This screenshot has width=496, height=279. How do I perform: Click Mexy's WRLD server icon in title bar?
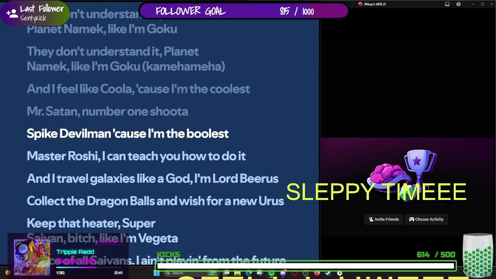tap(360, 4)
